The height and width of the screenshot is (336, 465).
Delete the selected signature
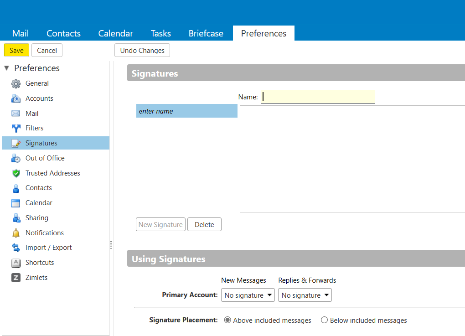point(204,225)
